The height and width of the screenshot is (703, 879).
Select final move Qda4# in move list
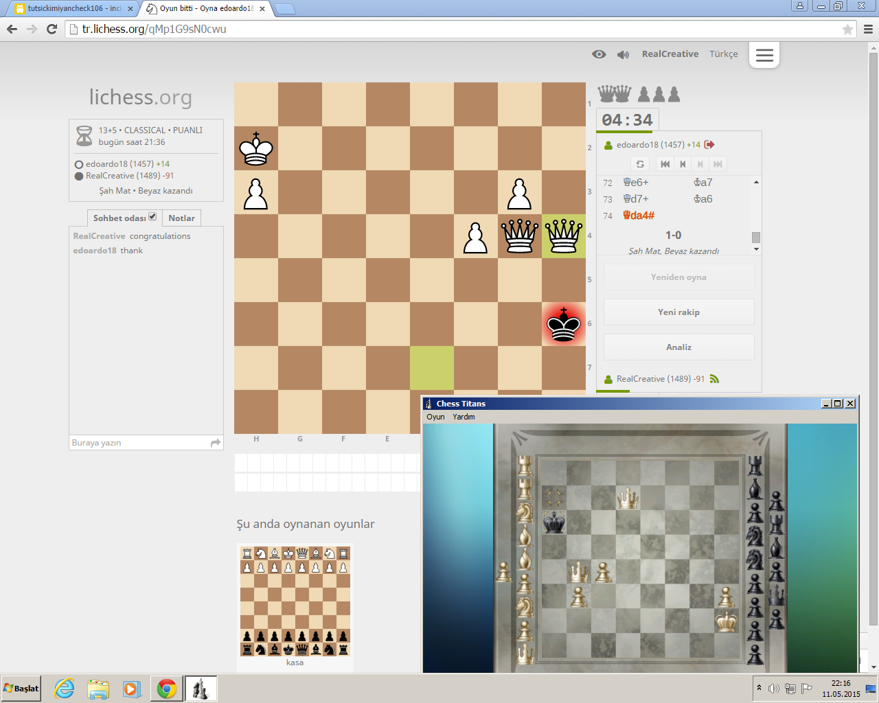(x=639, y=216)
